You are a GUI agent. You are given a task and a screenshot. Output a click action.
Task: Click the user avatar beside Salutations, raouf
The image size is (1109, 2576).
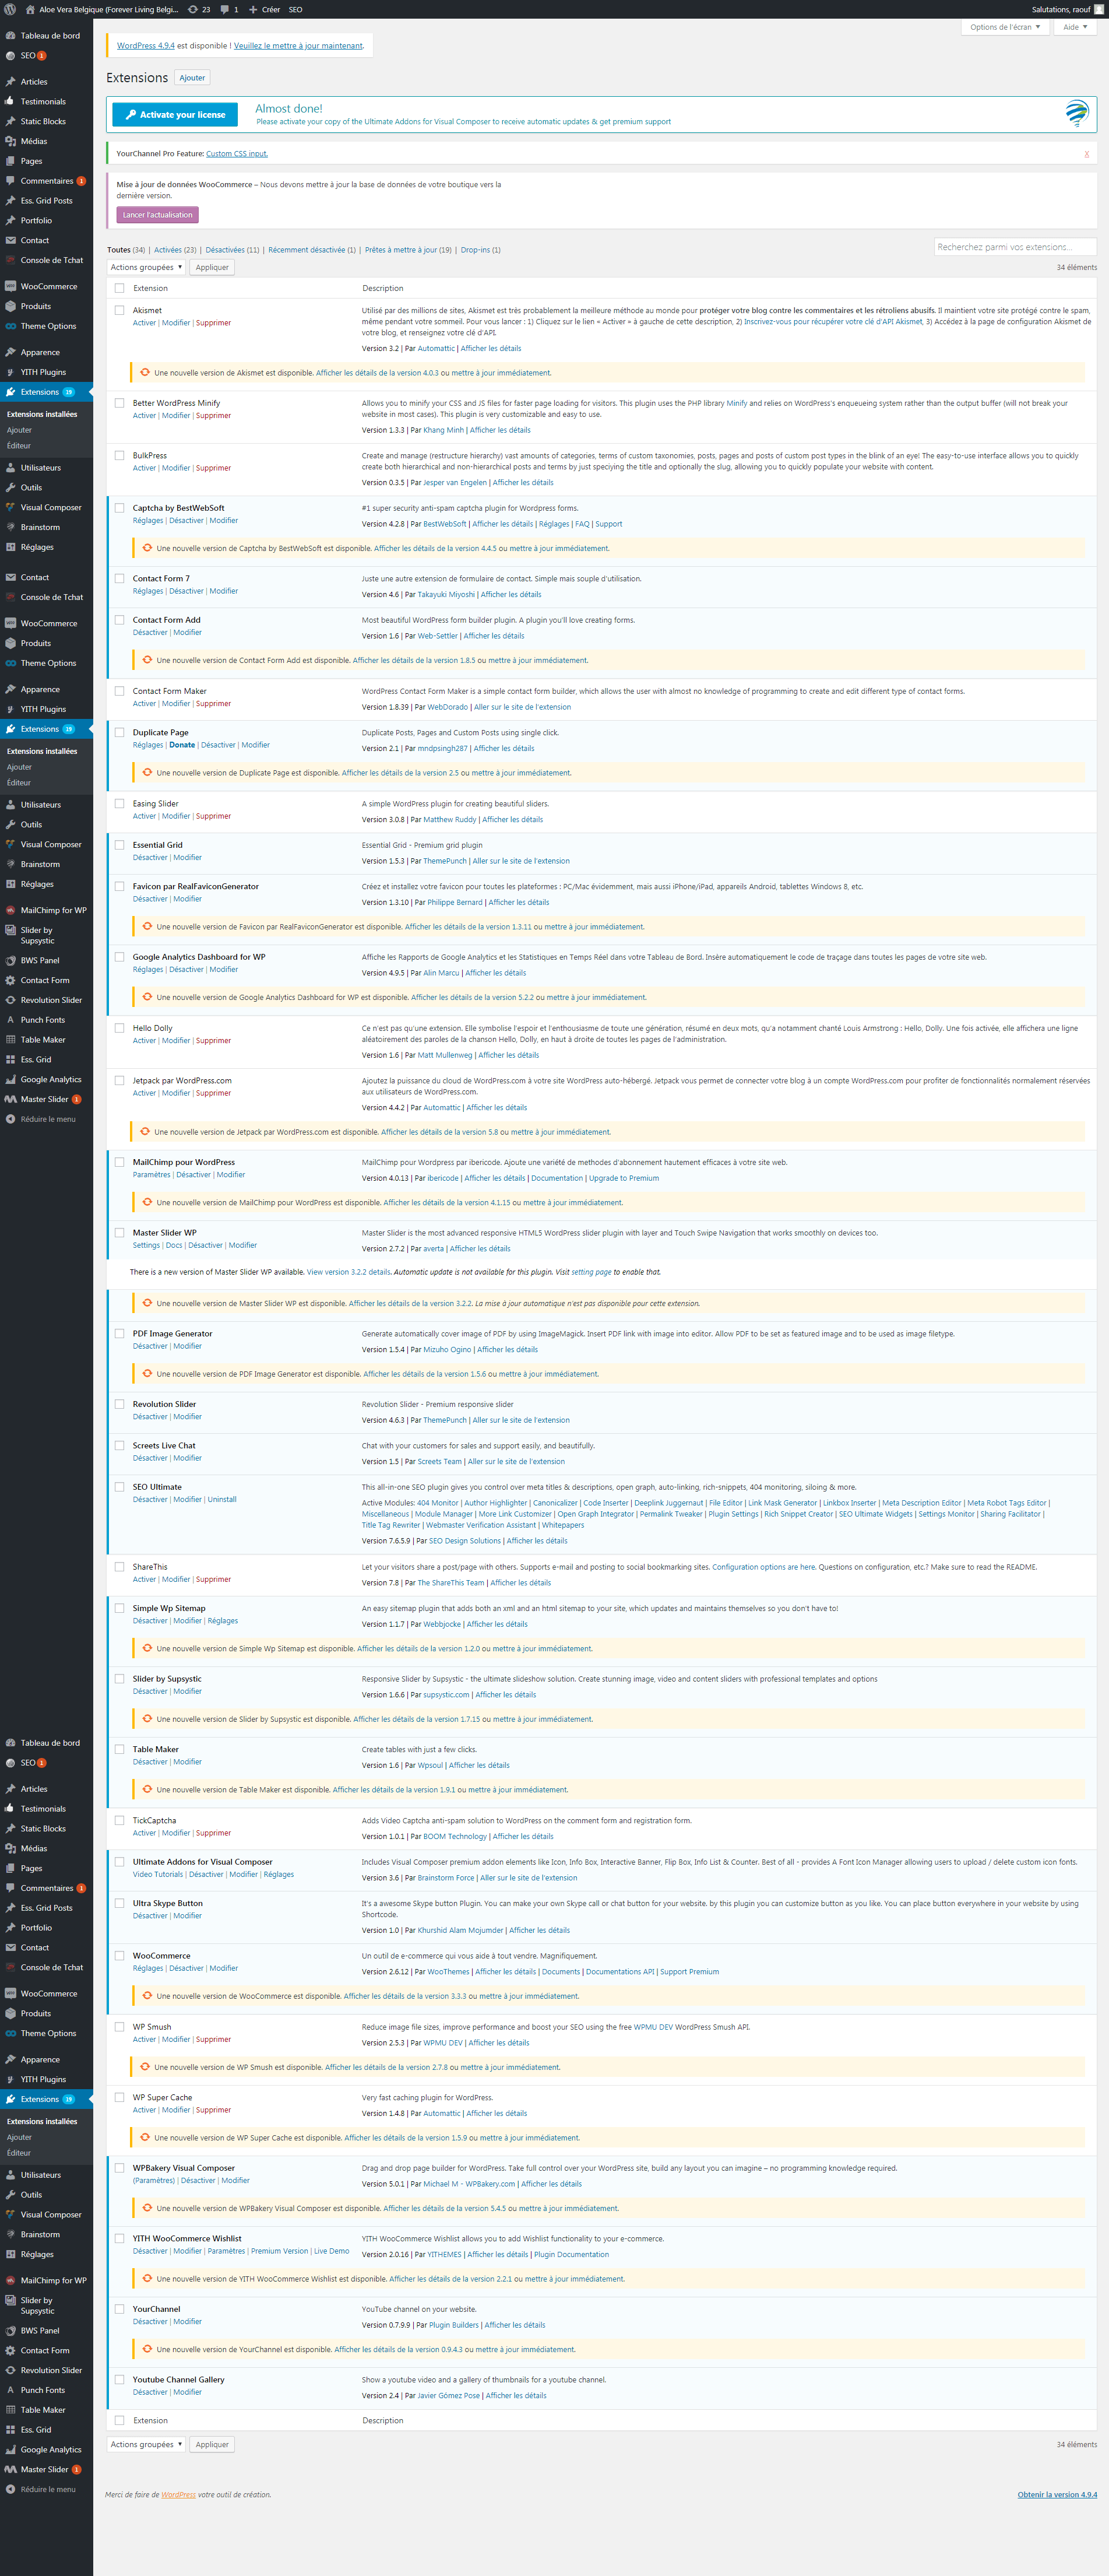click(1099, 9)
